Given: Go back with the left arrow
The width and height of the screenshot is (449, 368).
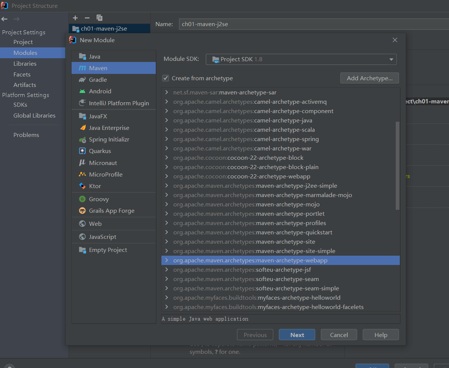Looking at the screenshot, I should [4, 19].
